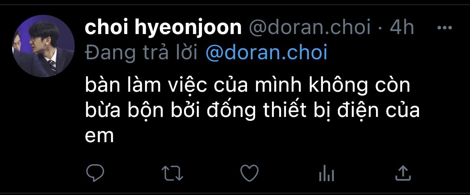Viewport: 470px width, 195px height.
Task: Click the display name choi hyeonjoon
Action: [163, 28]
